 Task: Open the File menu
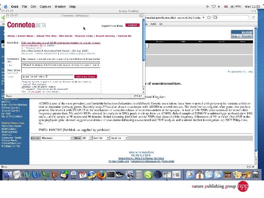pos(25,7)
